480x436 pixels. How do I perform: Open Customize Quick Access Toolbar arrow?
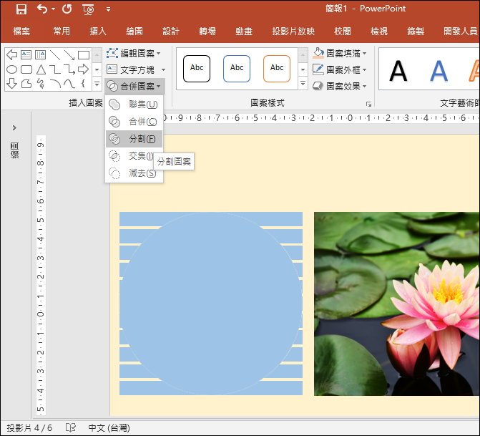click(x=108, y=9)
